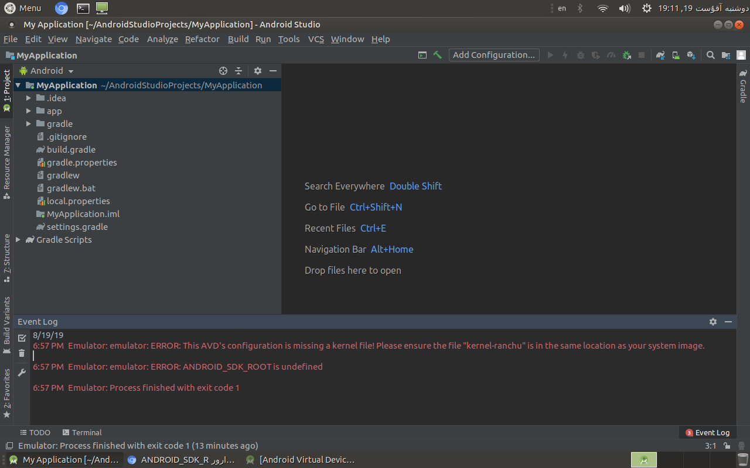Toggle the Resource Manager side tool window
The width and height of the screenshot is (750, 468).
[x=6, y=162]
